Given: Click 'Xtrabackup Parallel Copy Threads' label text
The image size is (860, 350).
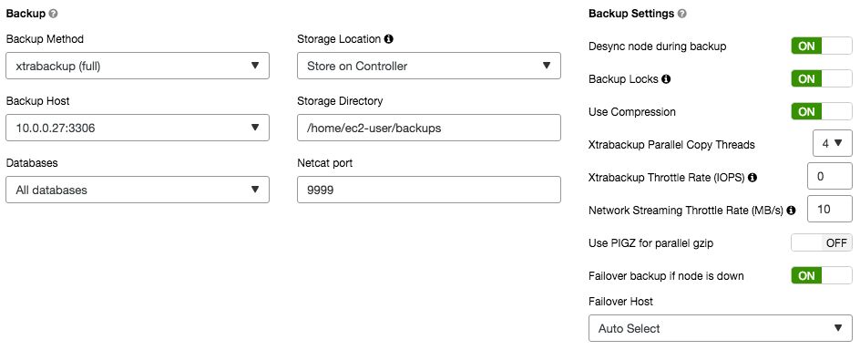Looking at the screenshot, I should [x=672, y=145].
